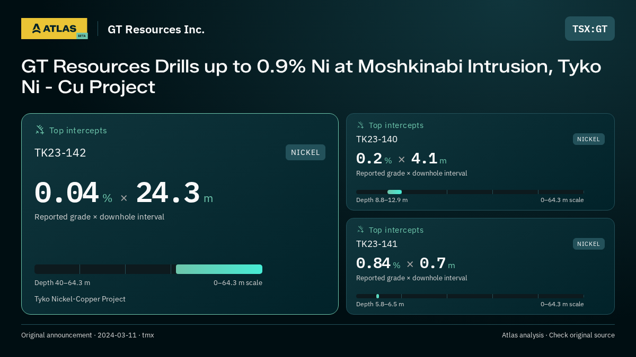Click the NICKEL tag on TK23-141

click(589, 244)
